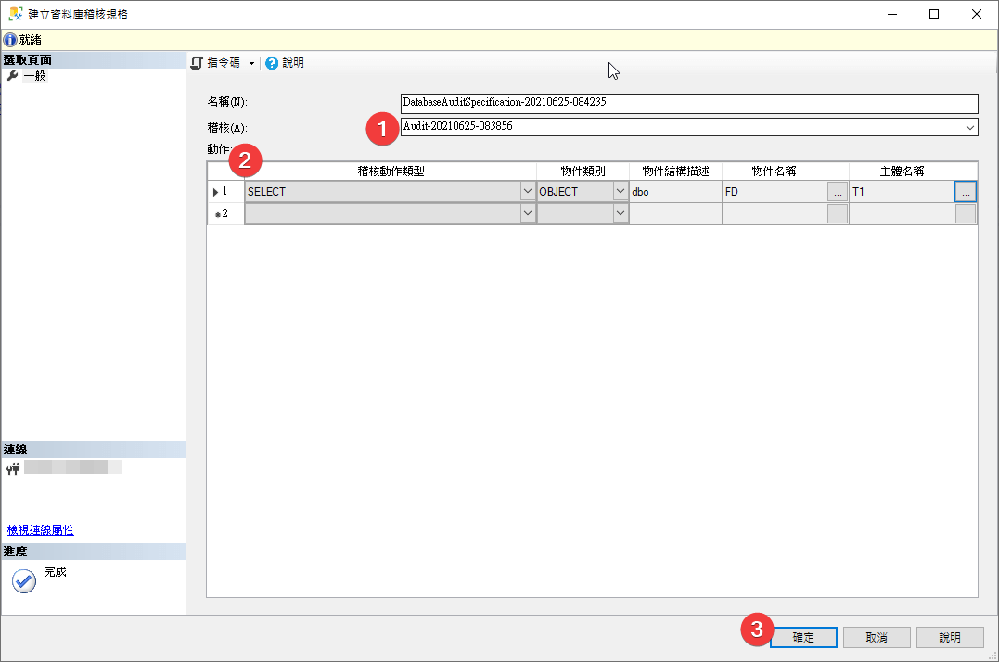Click the 指令碼 script icon

[197, 63]
